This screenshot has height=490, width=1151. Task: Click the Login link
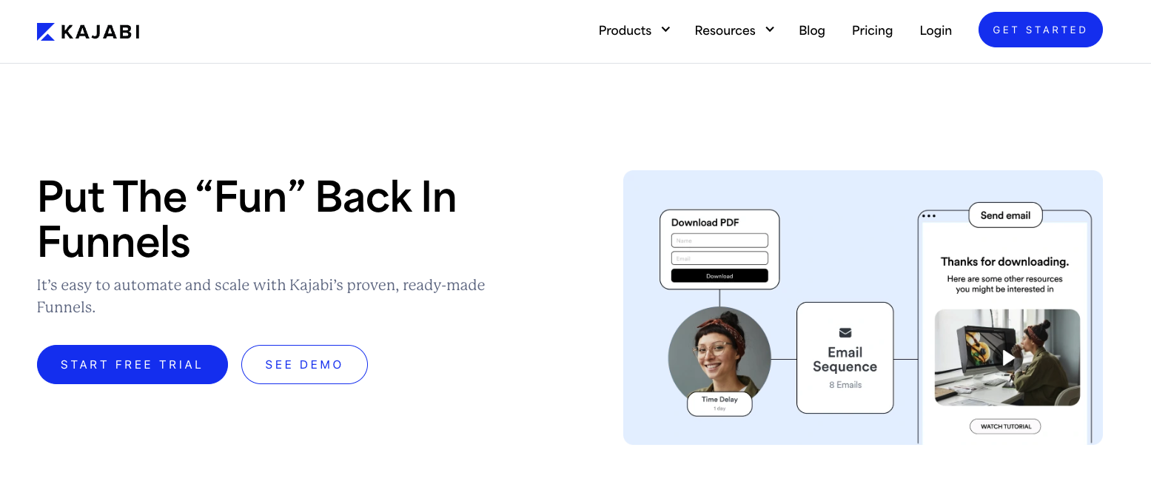pyautogui.click(x=936, y=30)
